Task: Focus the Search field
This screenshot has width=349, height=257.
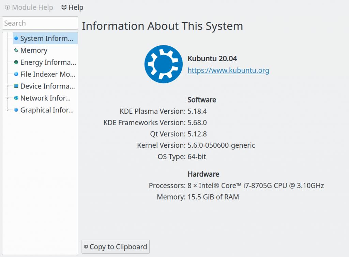Action: tap(40, 23)
